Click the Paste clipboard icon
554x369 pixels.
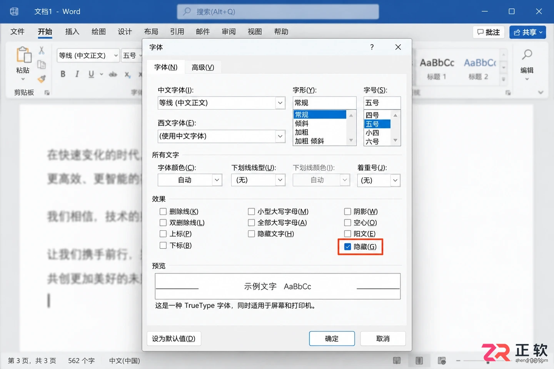[23, 55]
